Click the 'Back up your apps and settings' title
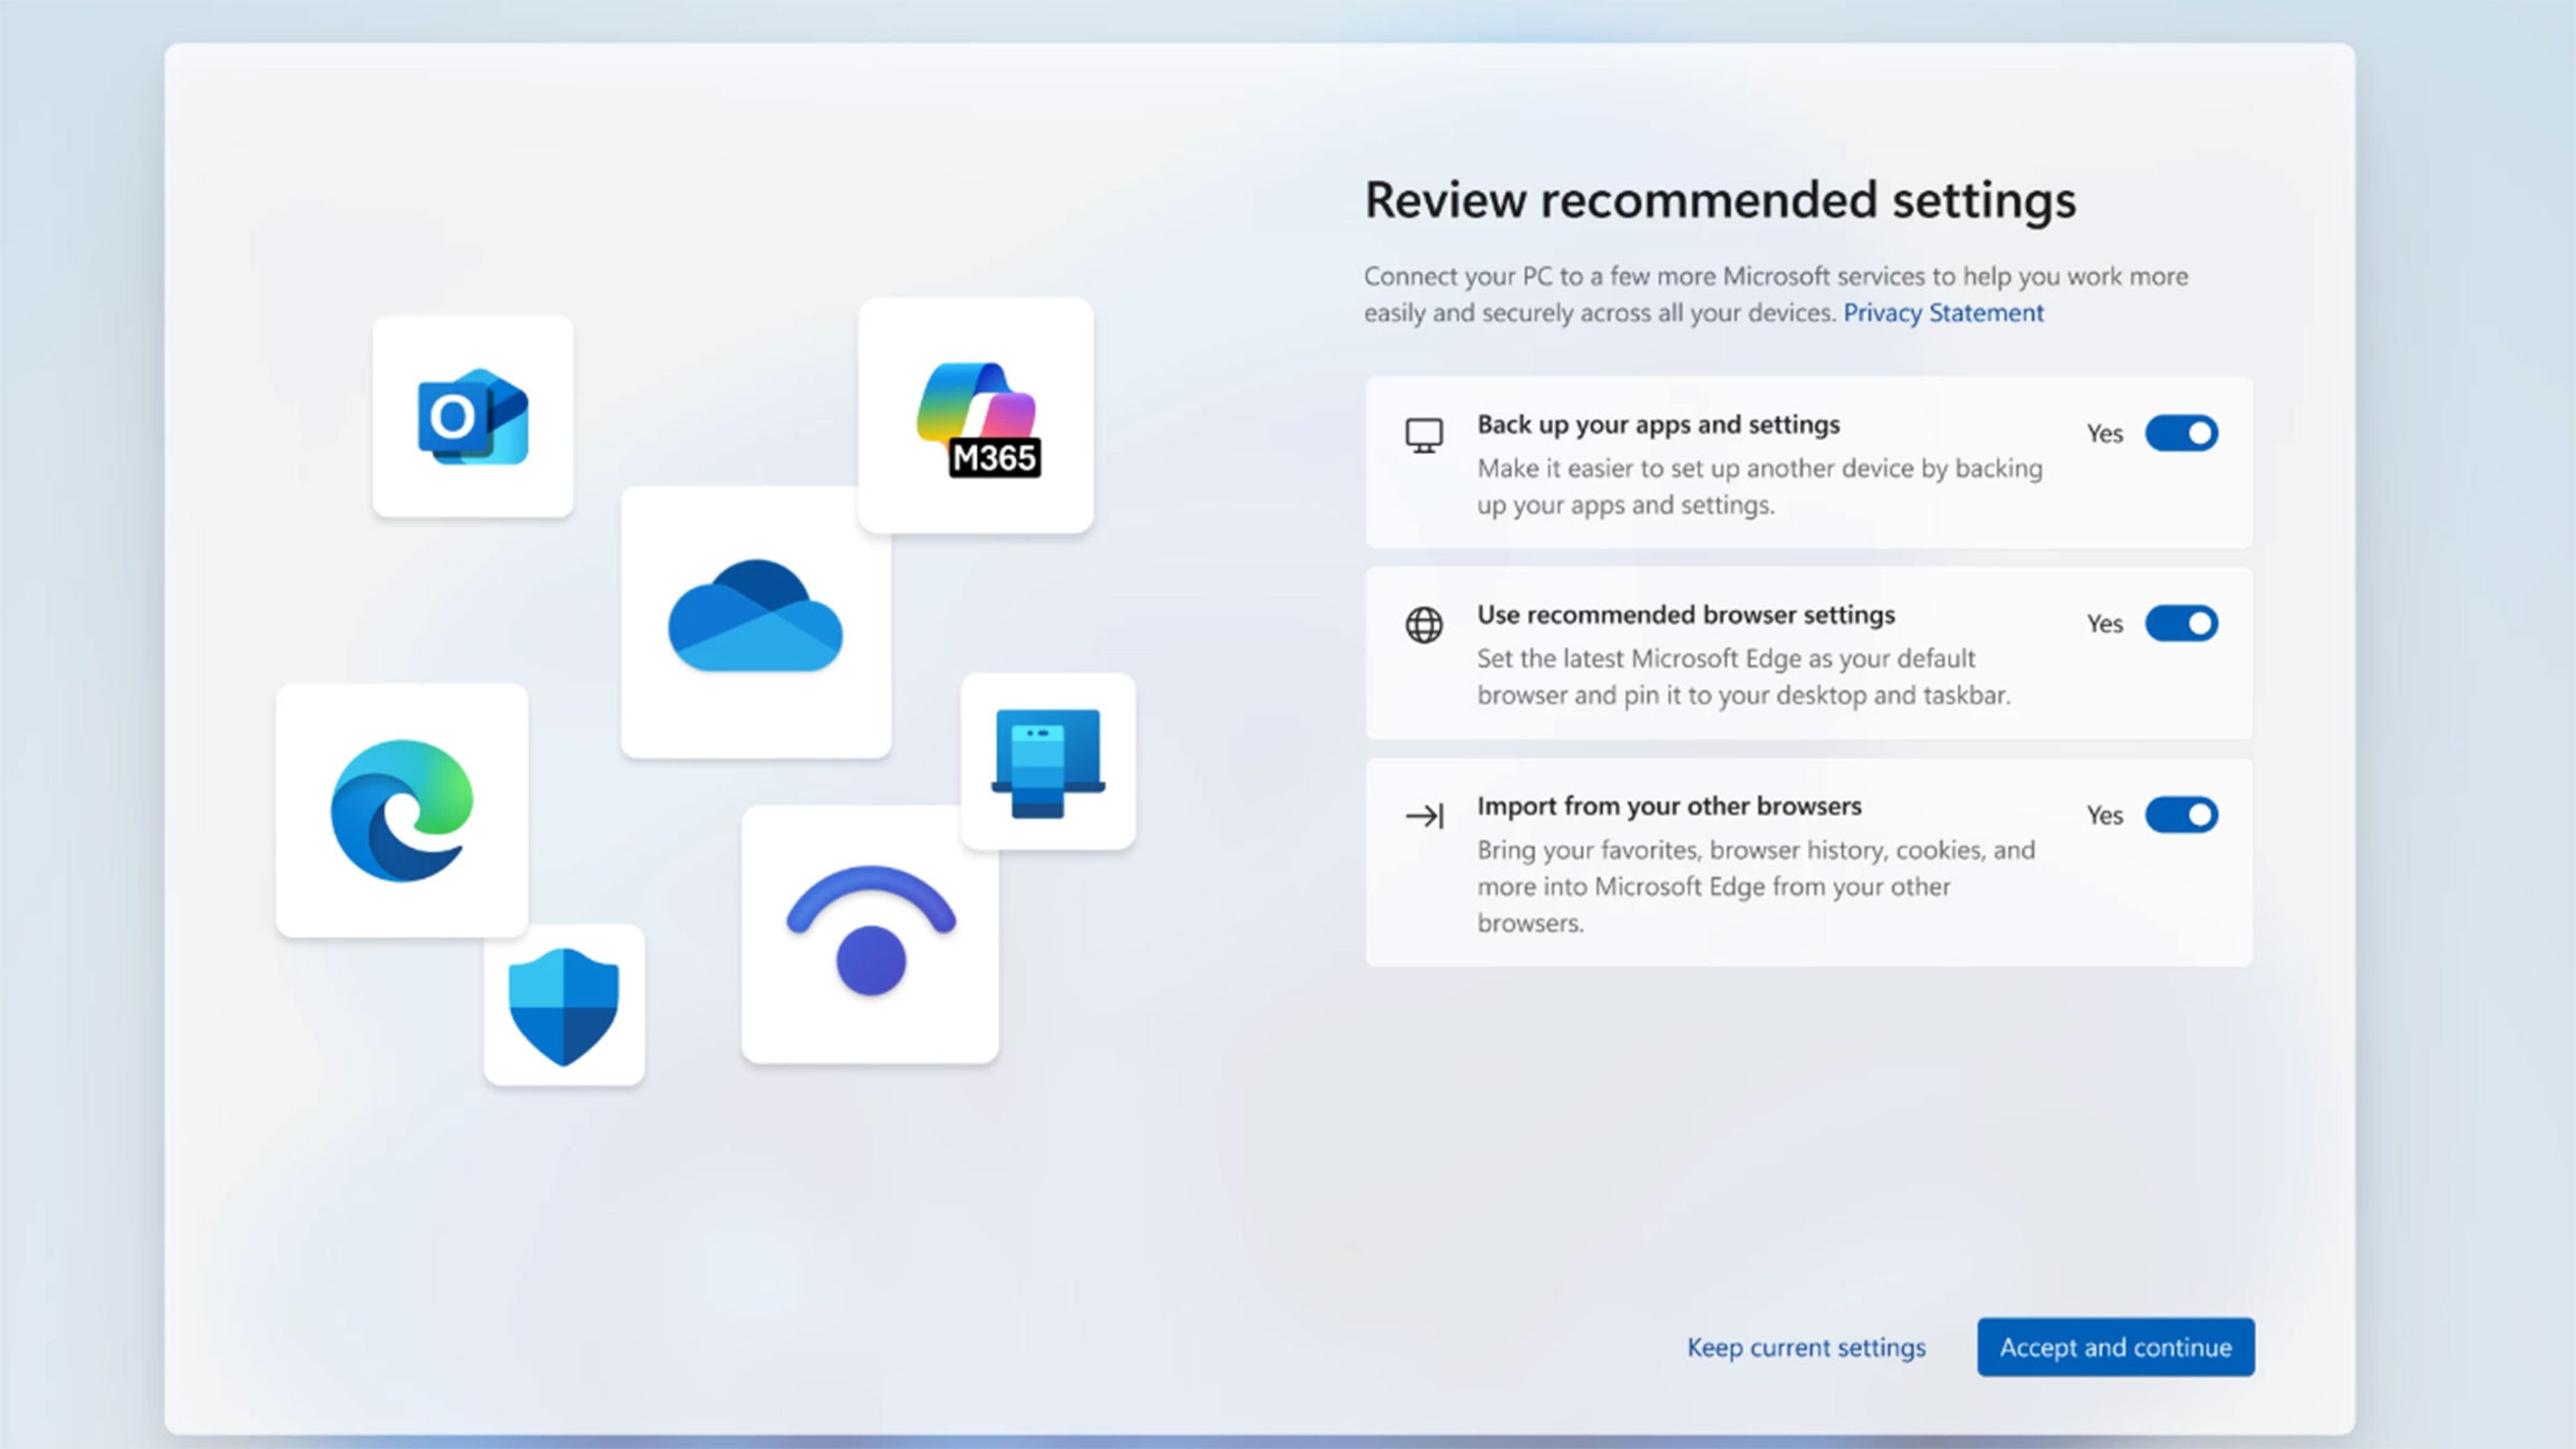Viewport: 2576px width, 1449px height. (1658, 425)
